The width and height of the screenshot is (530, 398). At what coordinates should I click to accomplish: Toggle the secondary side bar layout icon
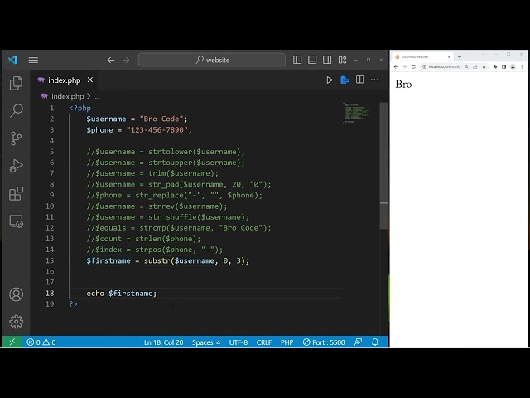pyautogui.click(x=327, y=60)
